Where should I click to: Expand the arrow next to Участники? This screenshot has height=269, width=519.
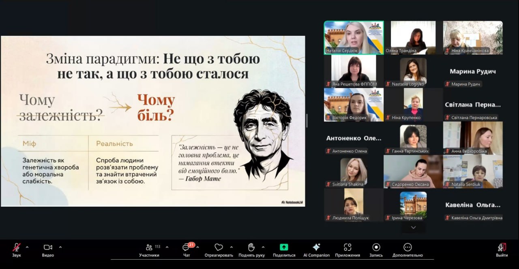167,247
